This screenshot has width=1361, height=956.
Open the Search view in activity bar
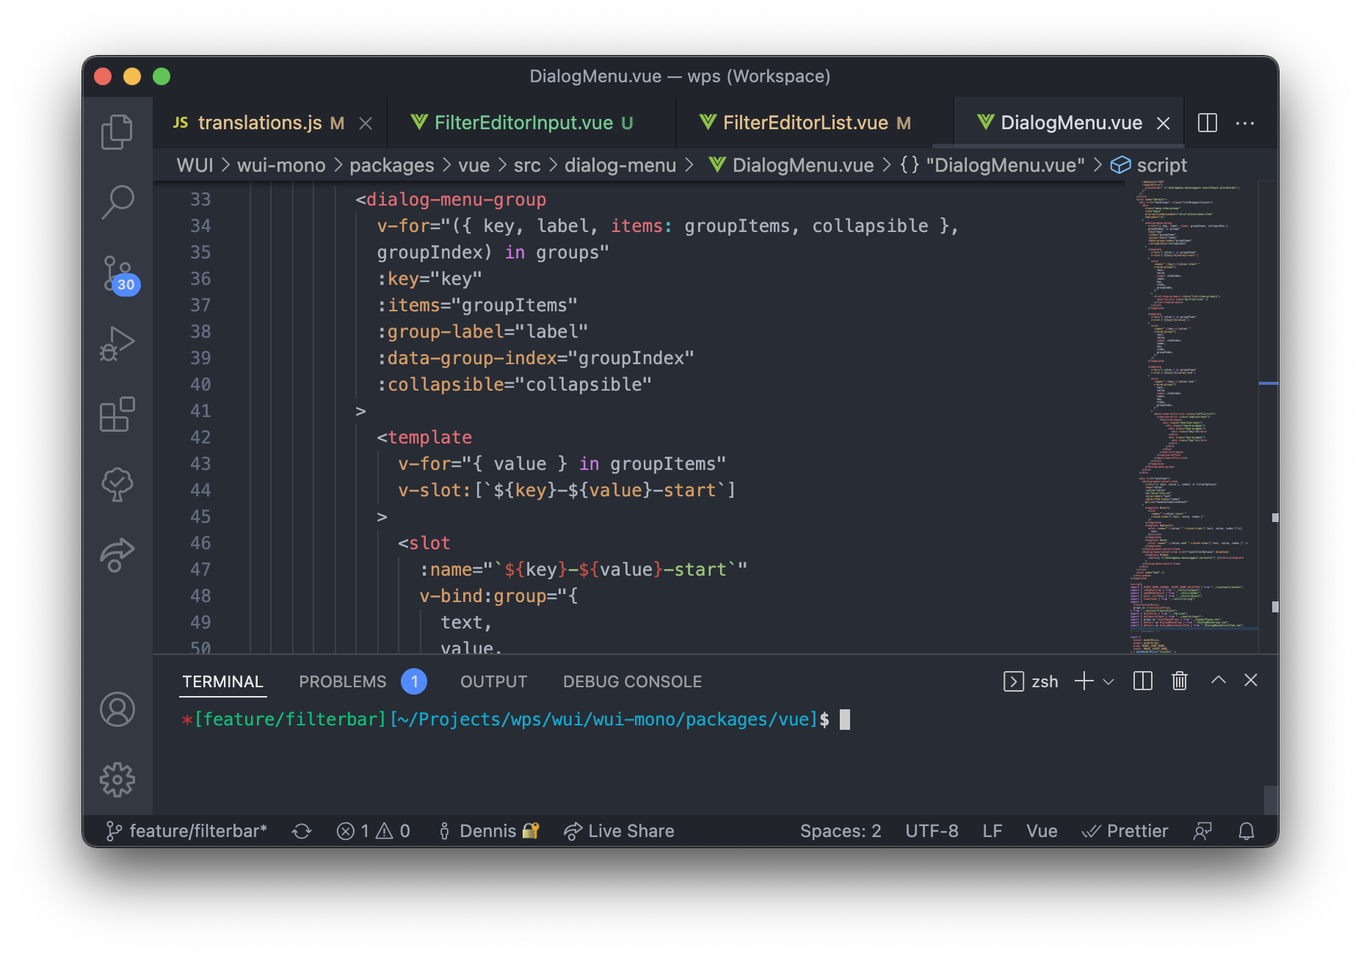(117, 201)
